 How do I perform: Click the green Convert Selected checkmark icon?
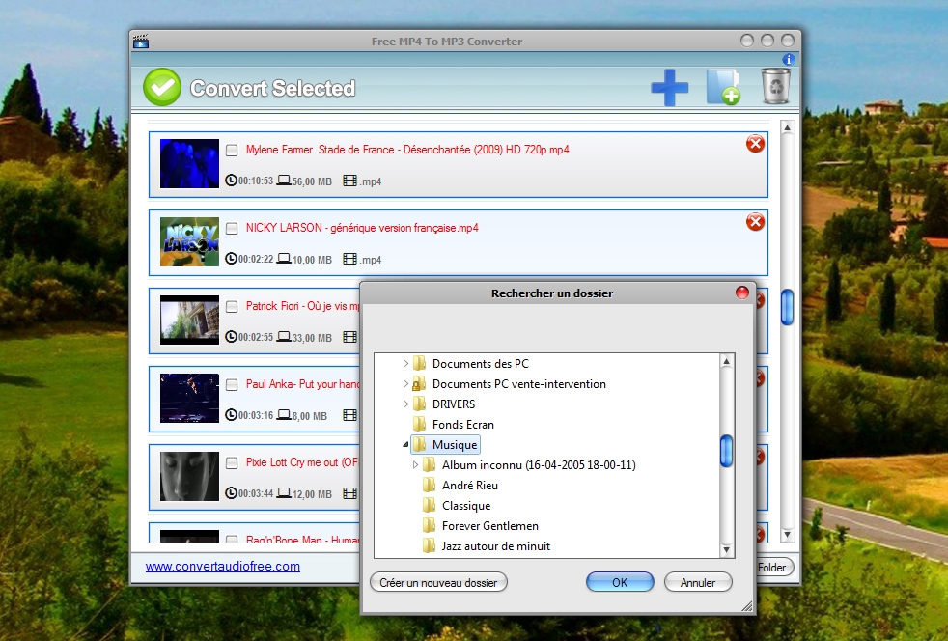tap(162, 87)
